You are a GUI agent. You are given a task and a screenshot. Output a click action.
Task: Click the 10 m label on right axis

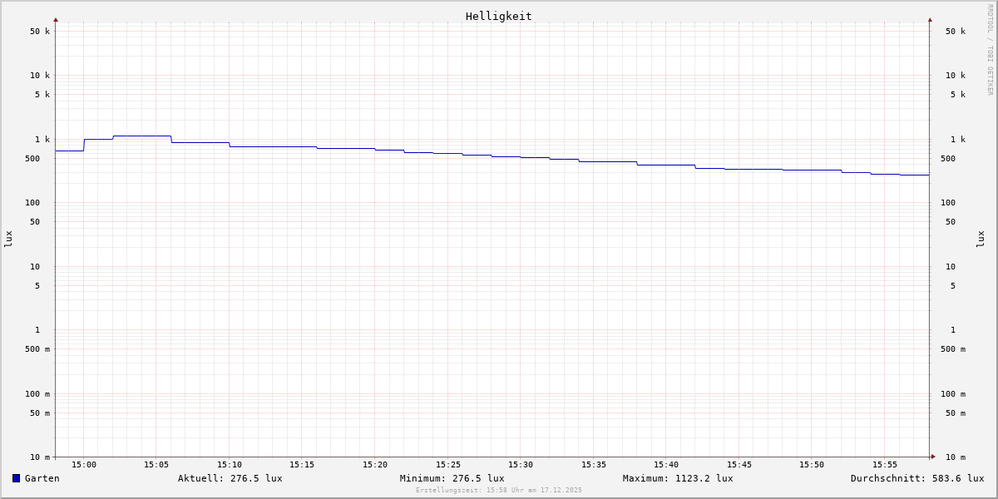955,457
